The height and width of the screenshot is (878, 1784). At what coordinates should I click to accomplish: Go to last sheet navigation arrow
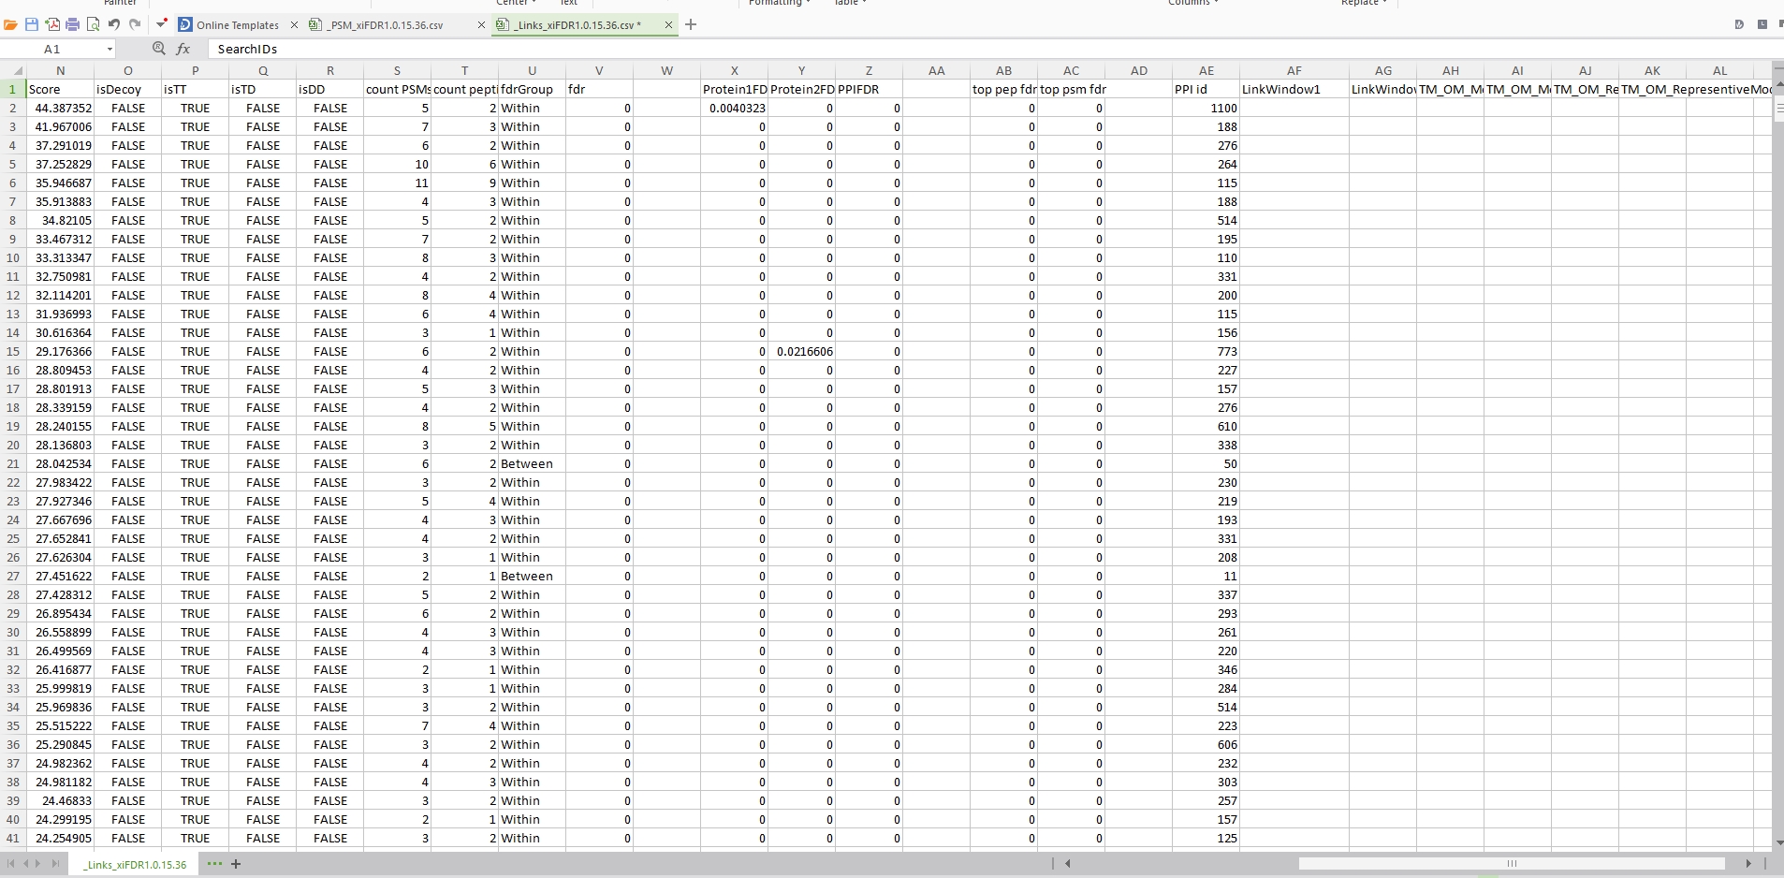(55, 864)
